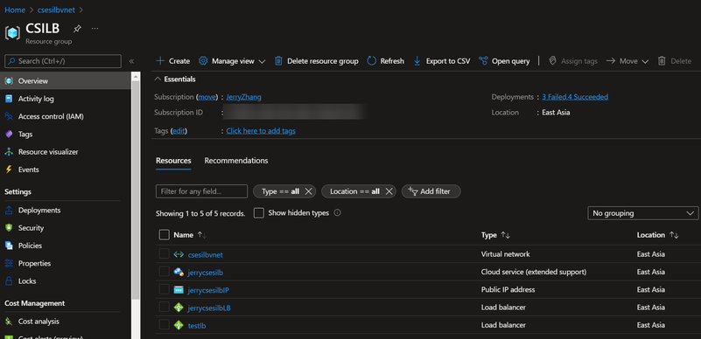701x339 pixels.
Task: Click the Add filter button
Action: 431,191
